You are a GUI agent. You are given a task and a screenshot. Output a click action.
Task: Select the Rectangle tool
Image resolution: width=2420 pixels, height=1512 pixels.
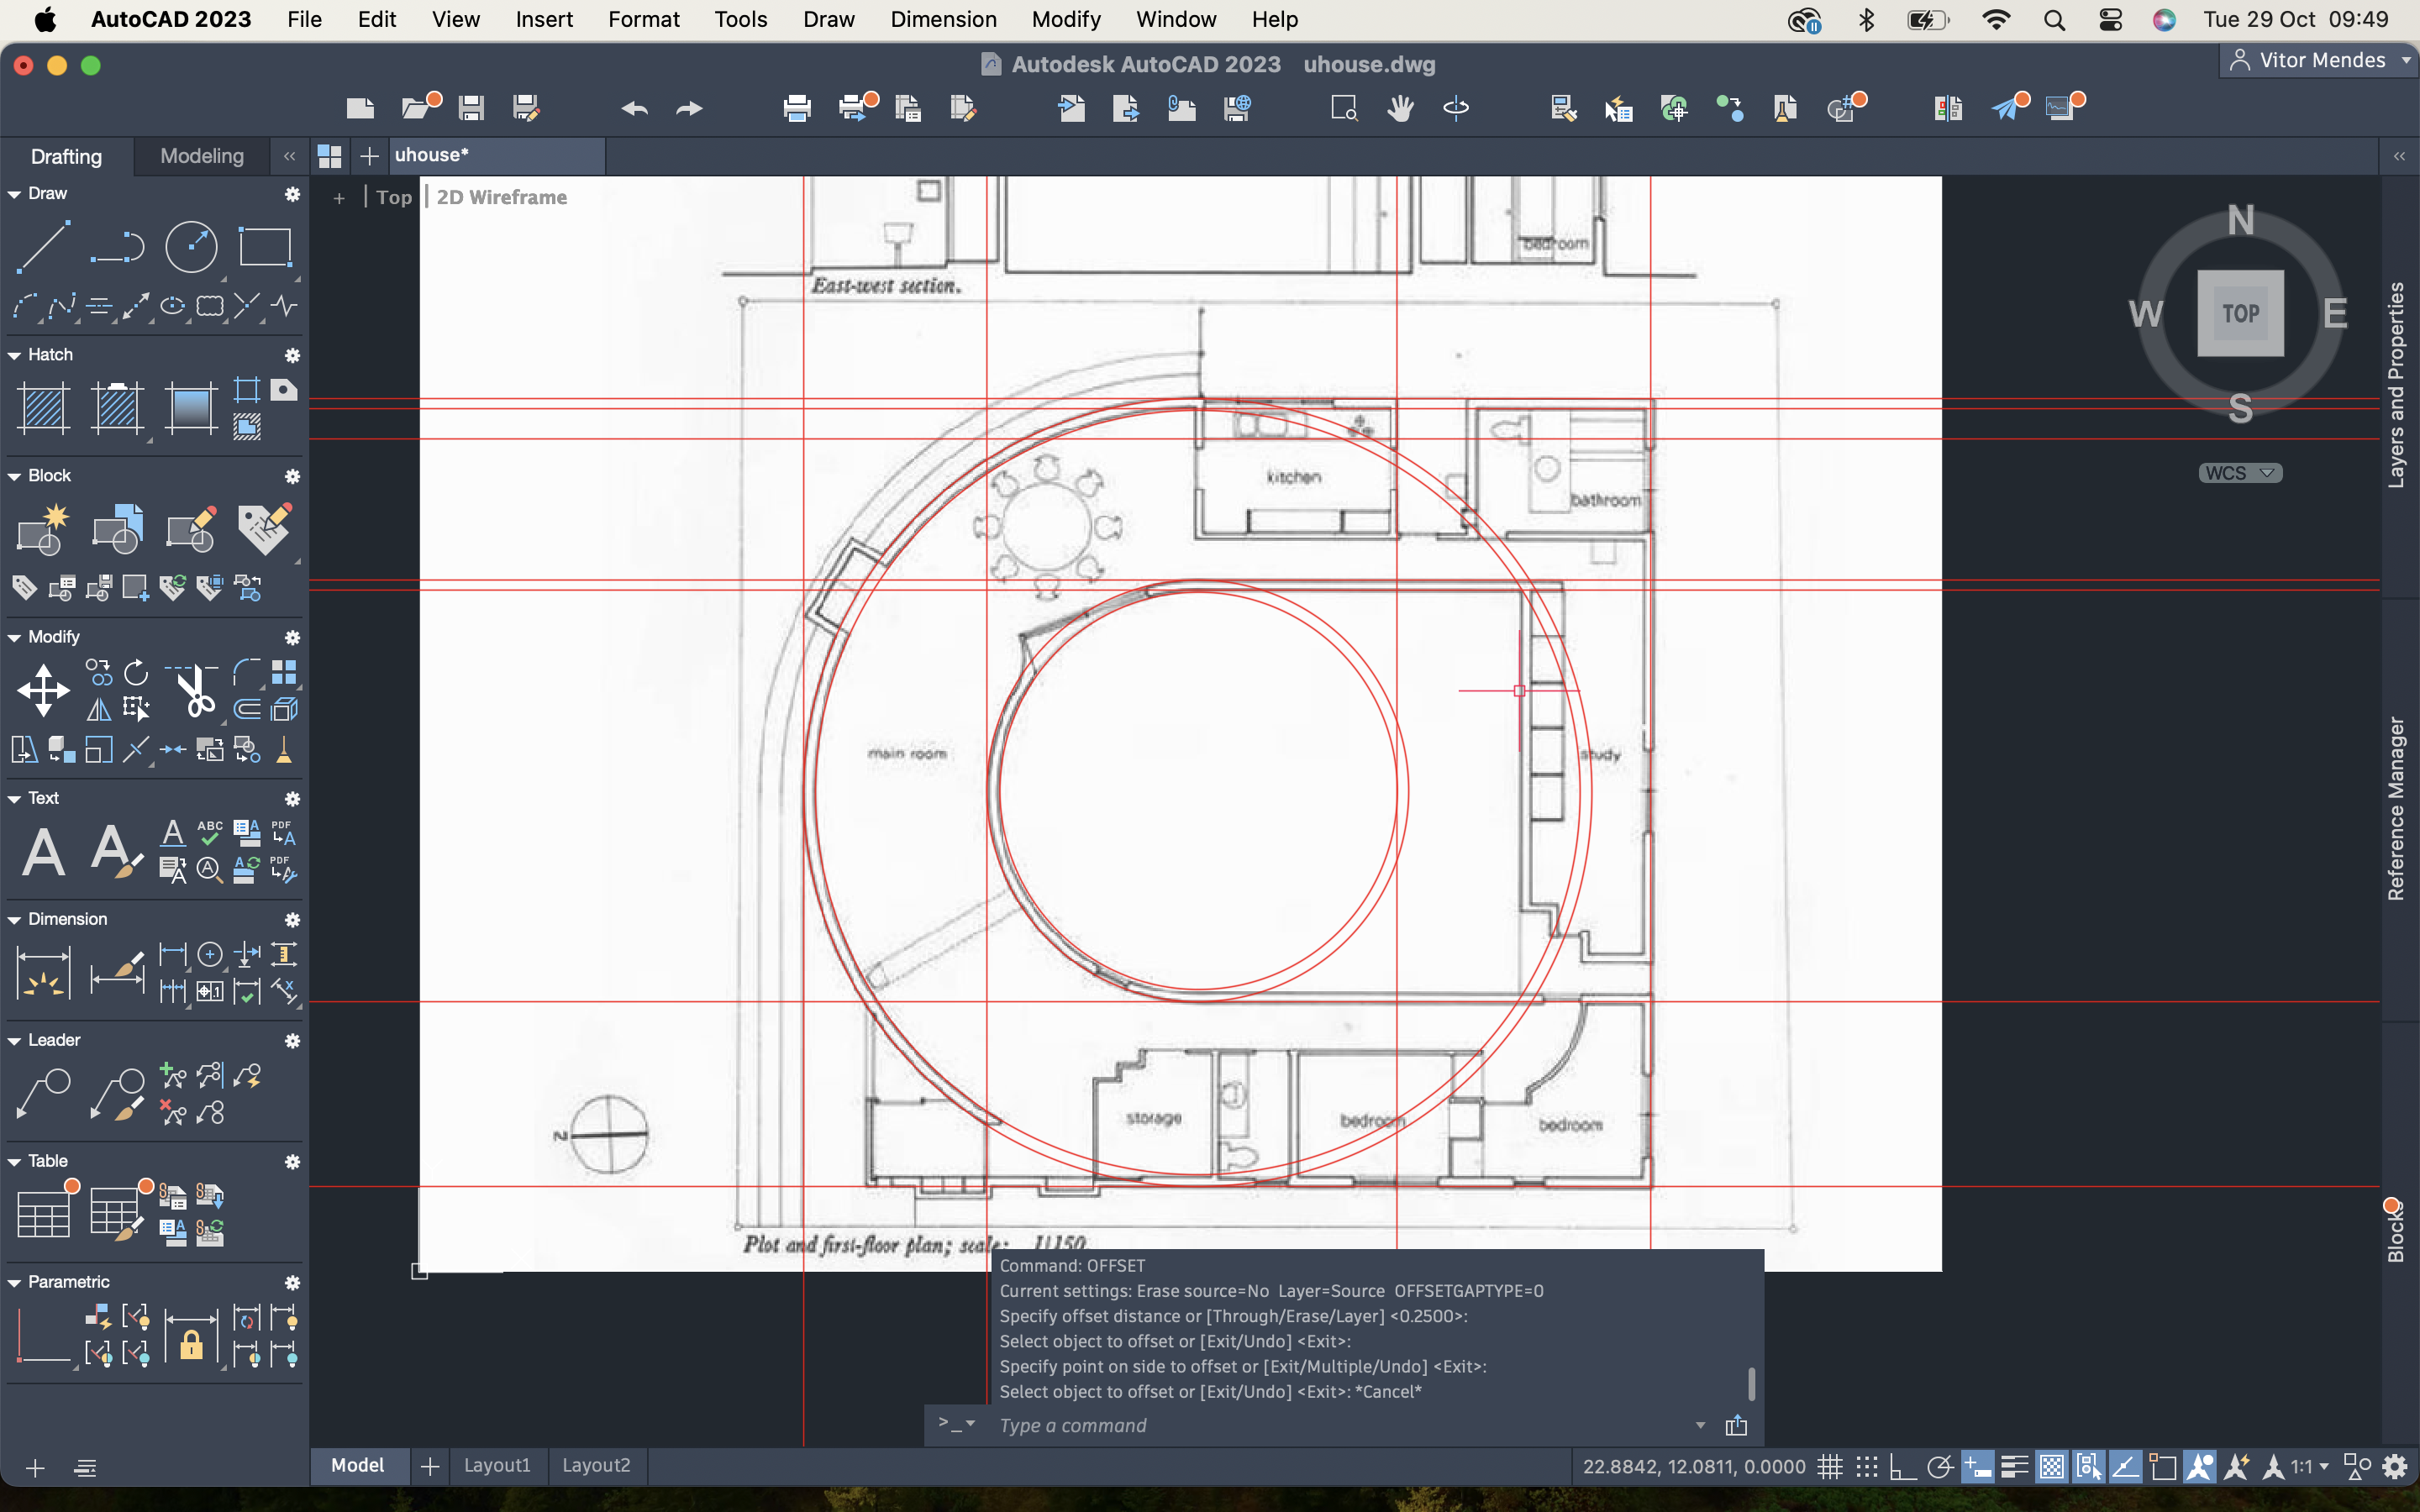coord(265,246)
